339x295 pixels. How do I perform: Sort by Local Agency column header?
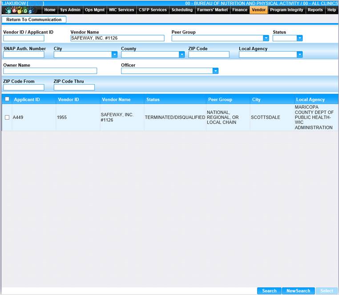(311, 100)
